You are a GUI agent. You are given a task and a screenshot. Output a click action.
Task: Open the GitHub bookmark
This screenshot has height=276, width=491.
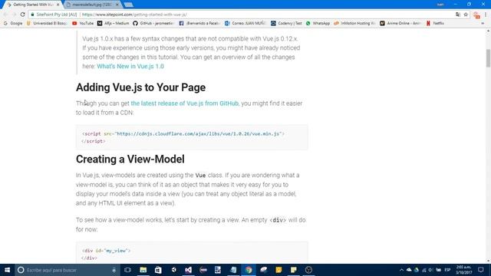(153, 23)
